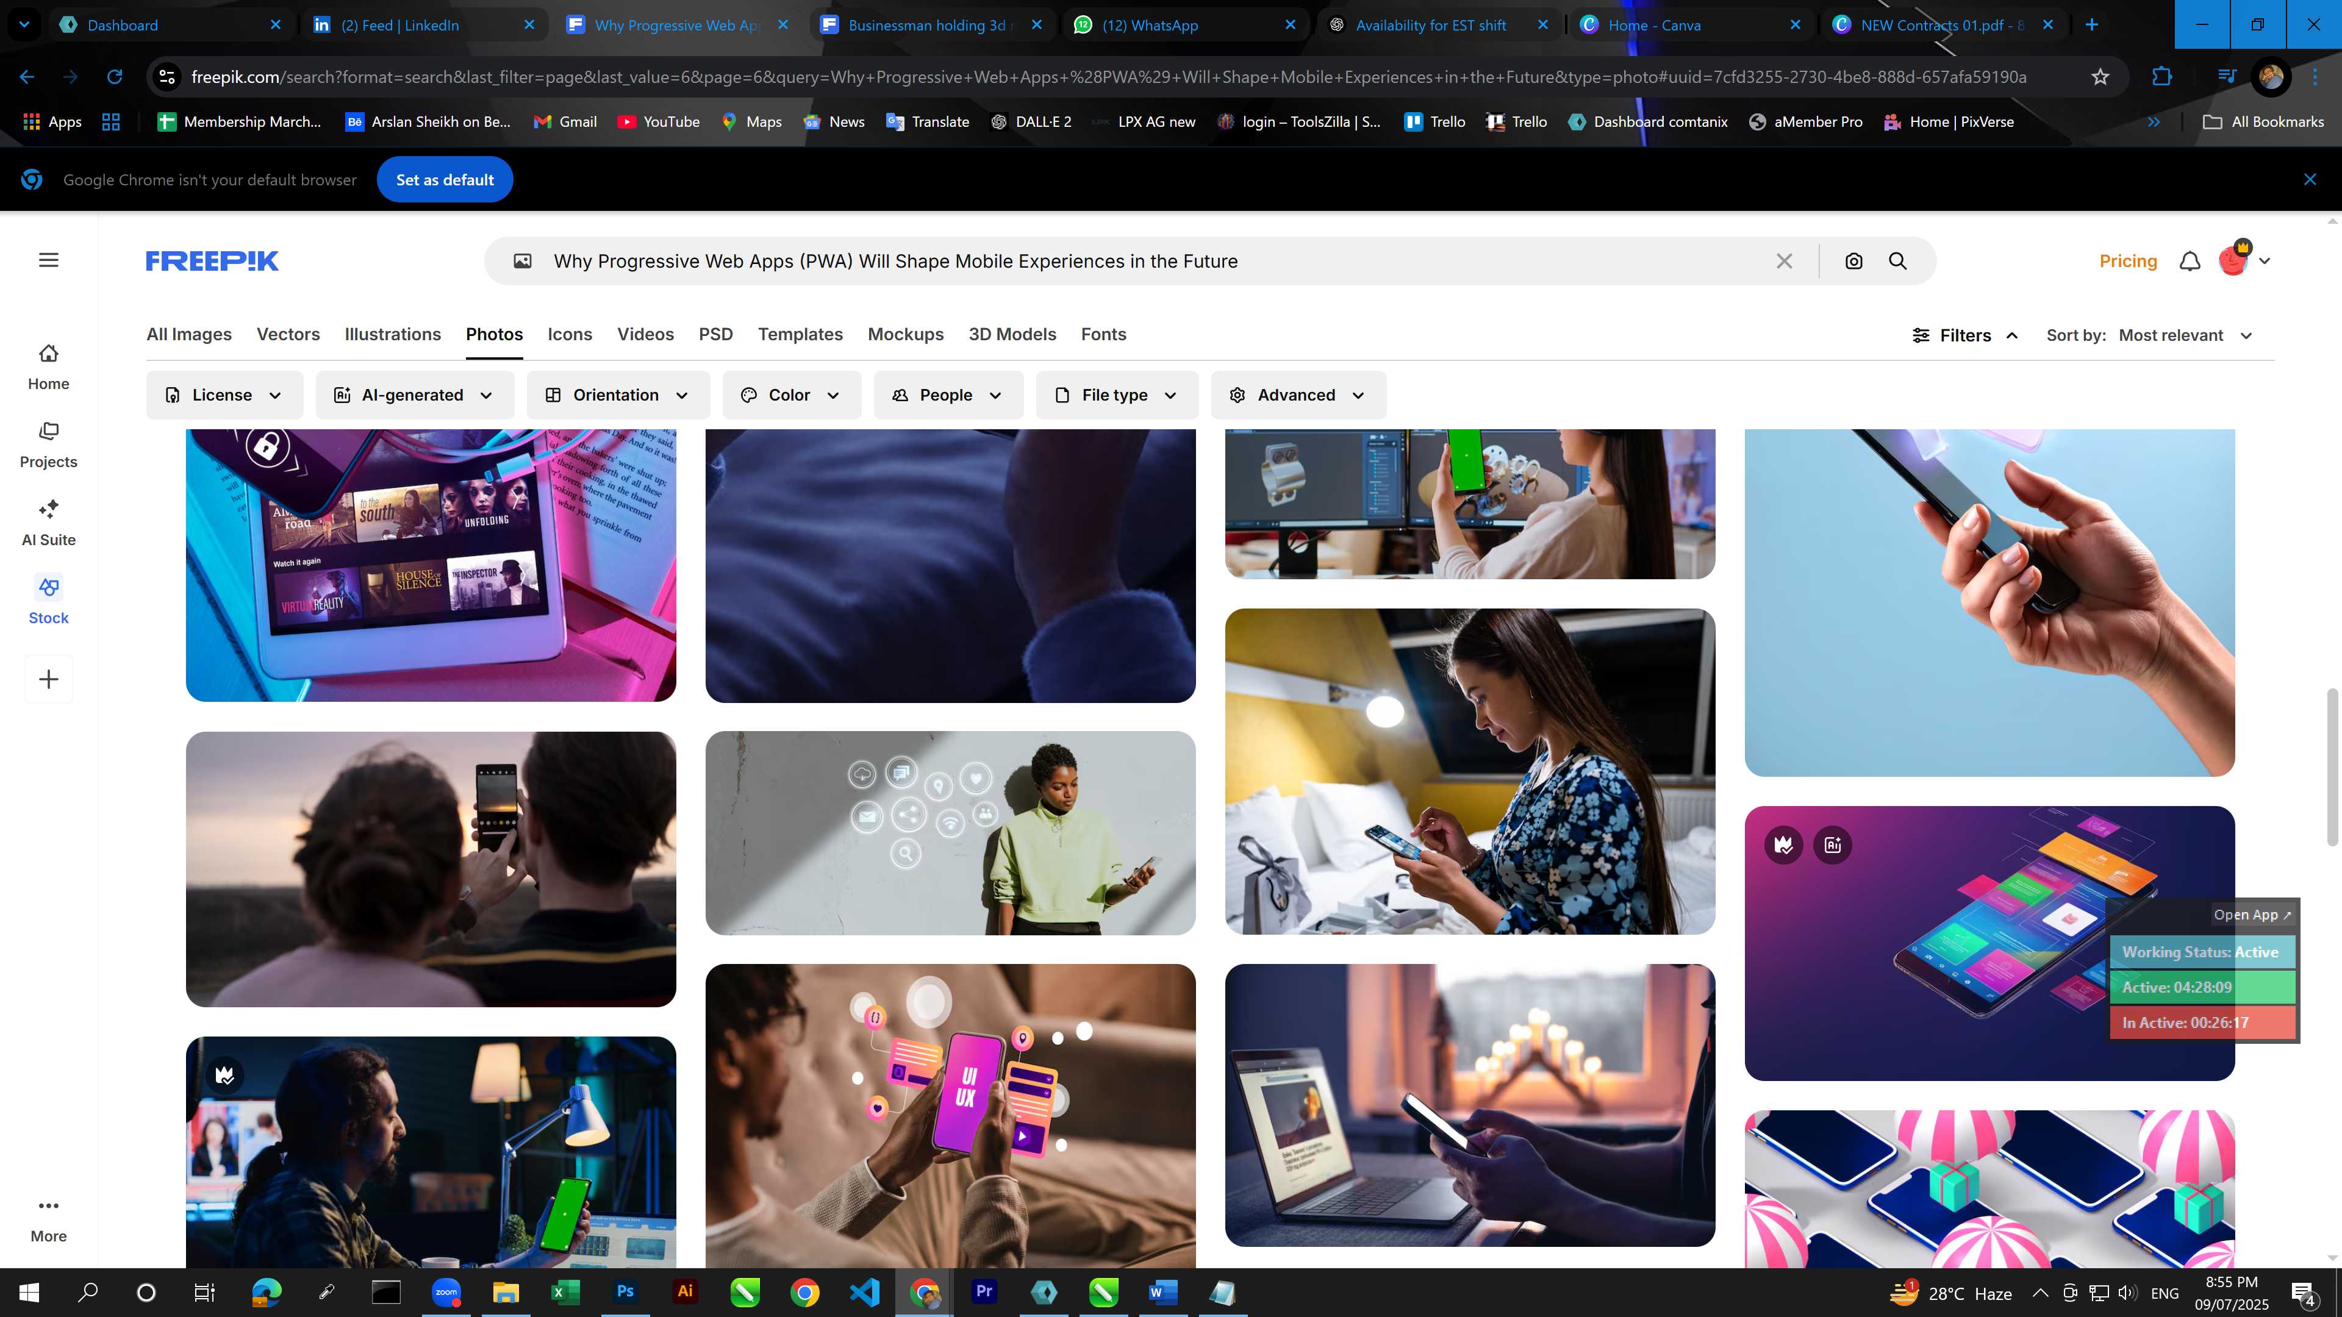
Task: Click Set as default button
Action: [x=445, y=179]
